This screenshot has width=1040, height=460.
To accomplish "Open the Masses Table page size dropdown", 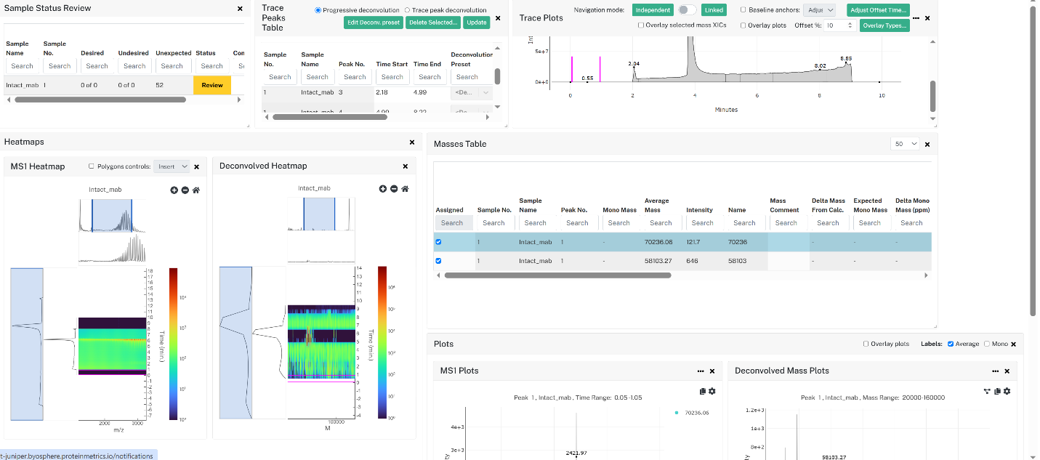I will point(905,144).
